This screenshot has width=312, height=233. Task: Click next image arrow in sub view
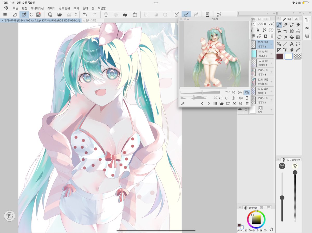coord(209,103)
